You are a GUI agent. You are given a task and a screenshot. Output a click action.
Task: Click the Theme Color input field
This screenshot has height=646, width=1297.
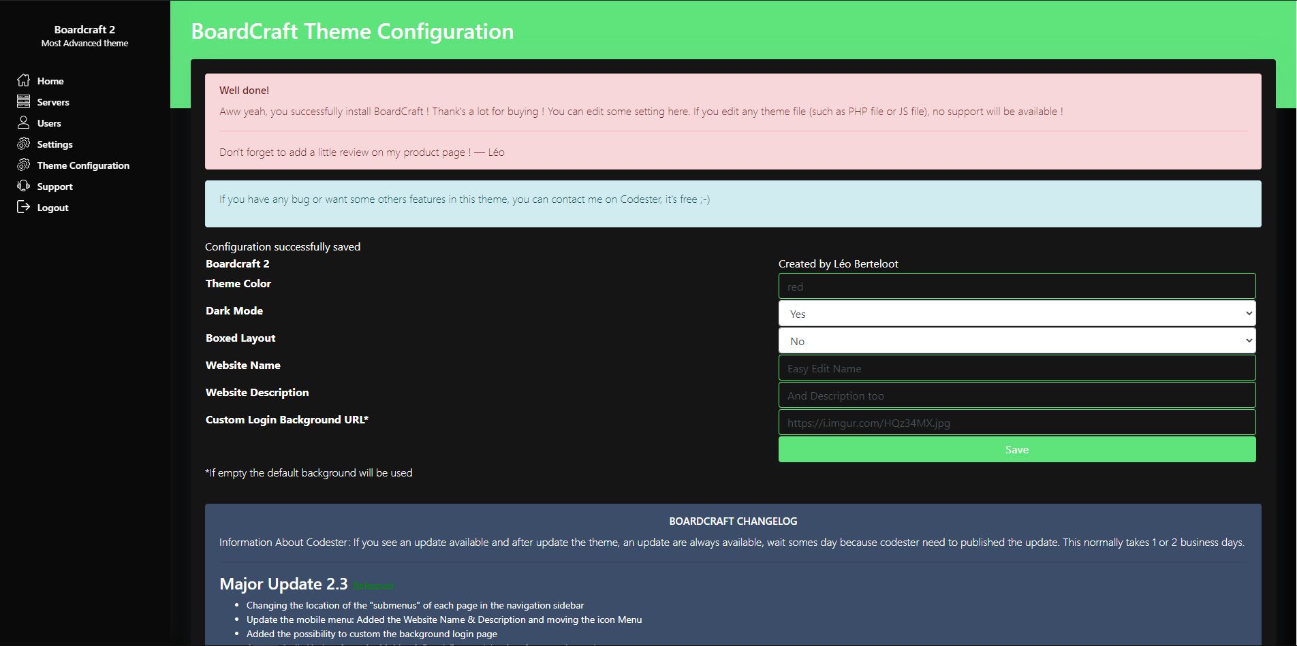[x=1017, y=286]
